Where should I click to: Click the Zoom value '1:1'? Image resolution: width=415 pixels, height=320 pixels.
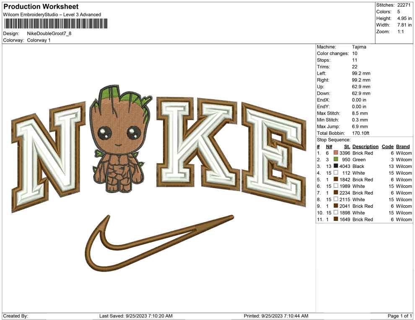401,31
